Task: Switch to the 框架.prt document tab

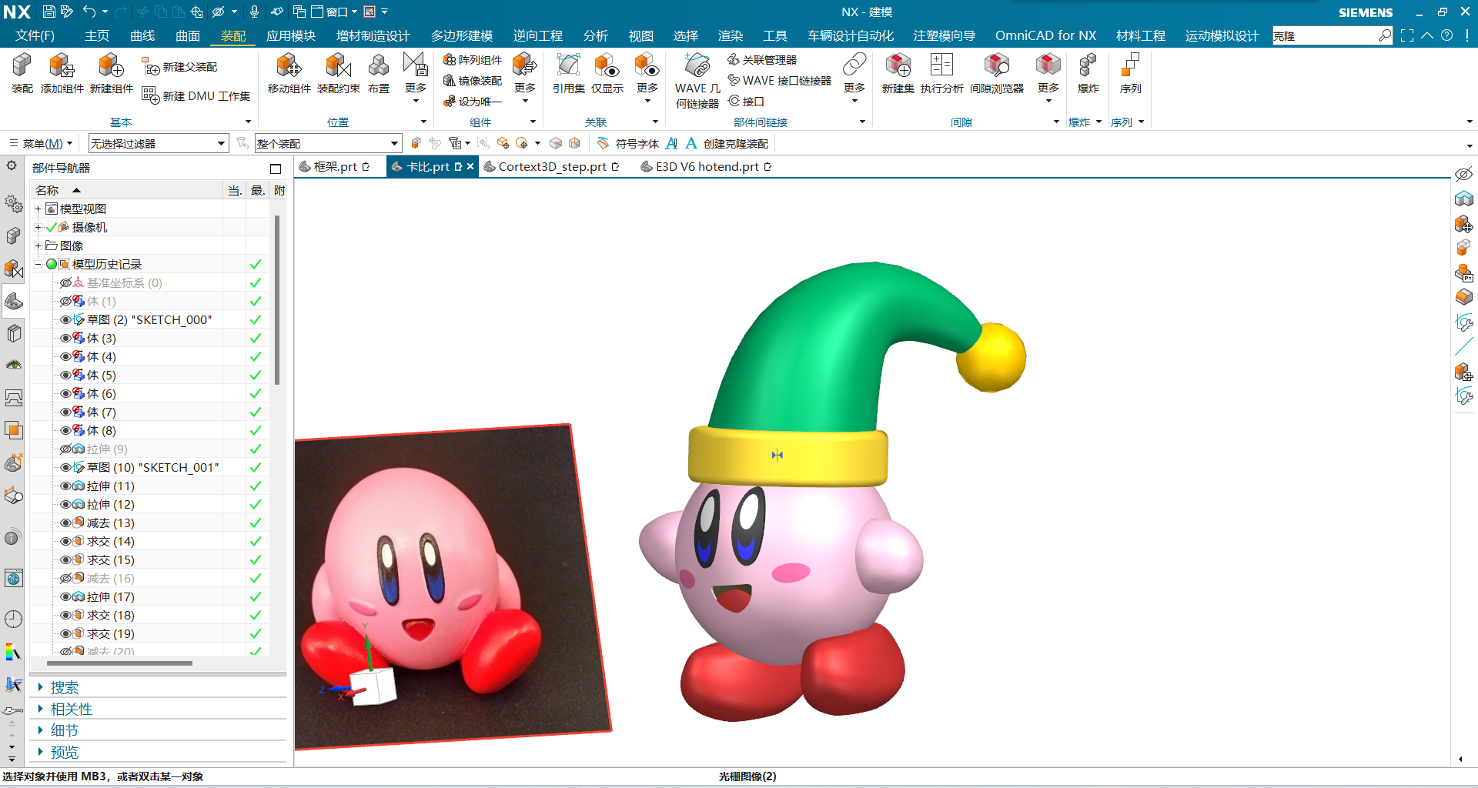Action: (x=336, y=167)
